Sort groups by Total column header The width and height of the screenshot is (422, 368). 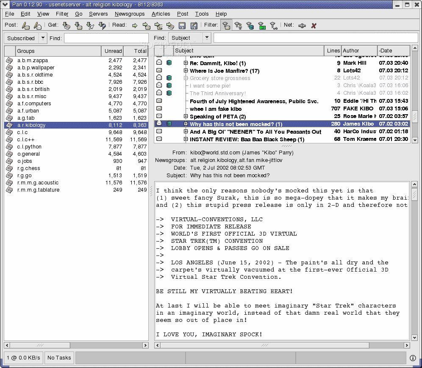point(136,51)
